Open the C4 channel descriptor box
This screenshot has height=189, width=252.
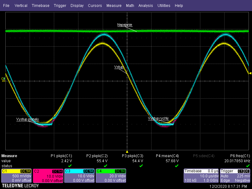(111, 176)
